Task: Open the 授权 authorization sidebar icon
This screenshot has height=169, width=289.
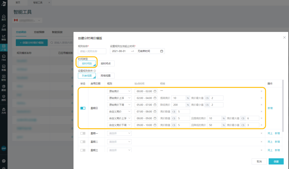Action: coord(4,98)
